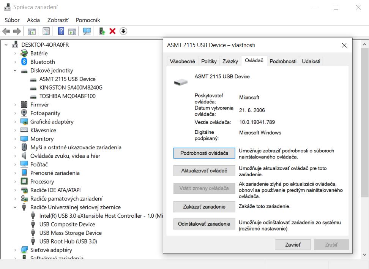Click the Procesory chip icon
The height and width of the screenshot is (269, 369).
click(x=24, y=181)
